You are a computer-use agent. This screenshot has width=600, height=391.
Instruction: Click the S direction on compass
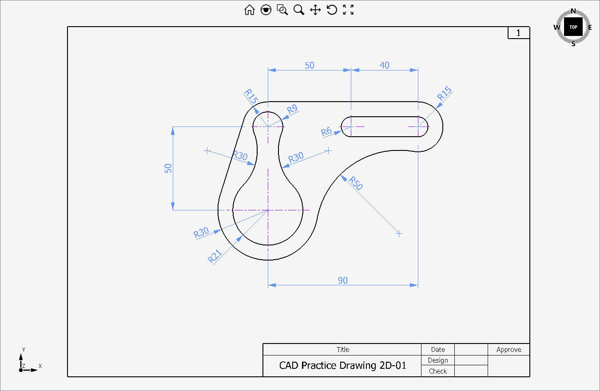click(573, 43)
